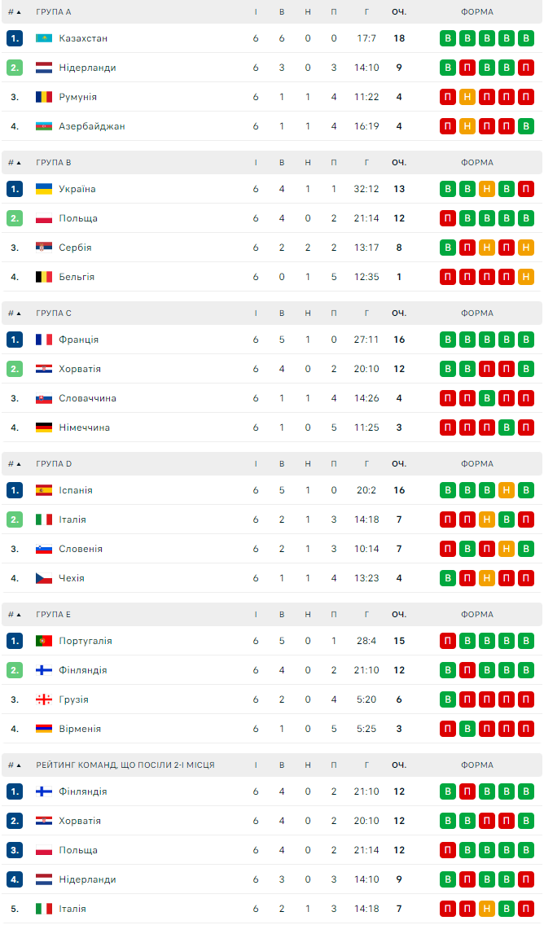Click the Germany flag icon
Image resolution: width=544 pixels, height=925 pixels.
click(x=44, y=427)
